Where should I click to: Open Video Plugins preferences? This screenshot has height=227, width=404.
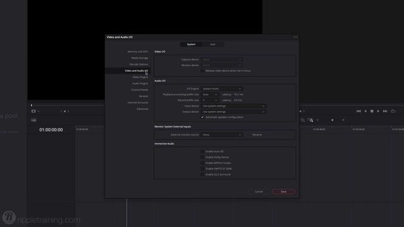140,77
